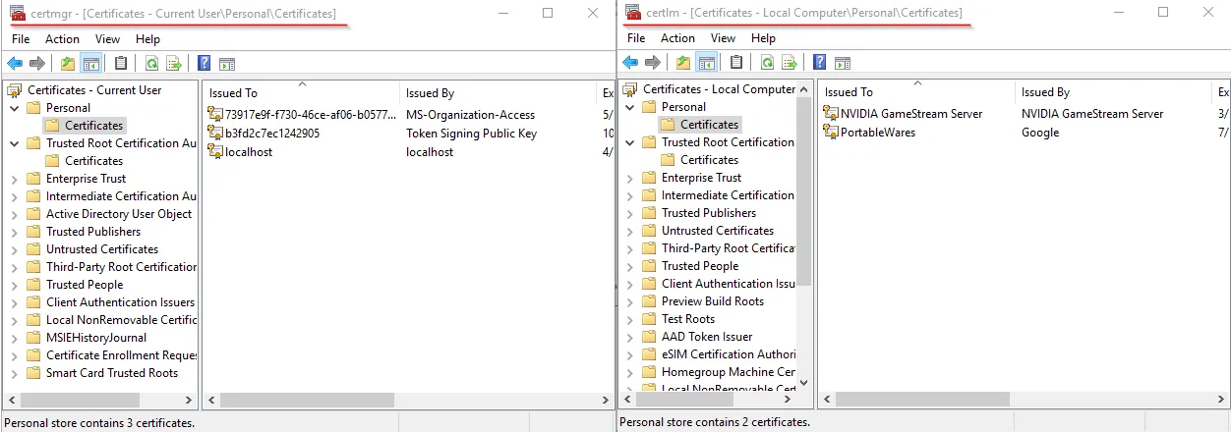This screenshot has width=1231, height=432.
Task: Open File menu in certlm window
Action: click(x=636, y=38)
